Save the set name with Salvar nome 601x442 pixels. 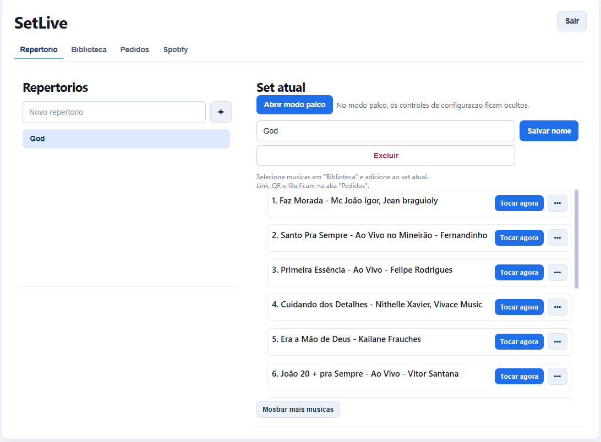click(x=549, y=131)
